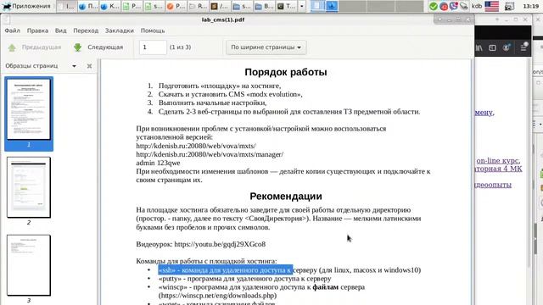Click the highlighted «ssh» command text

pos(226,269)
